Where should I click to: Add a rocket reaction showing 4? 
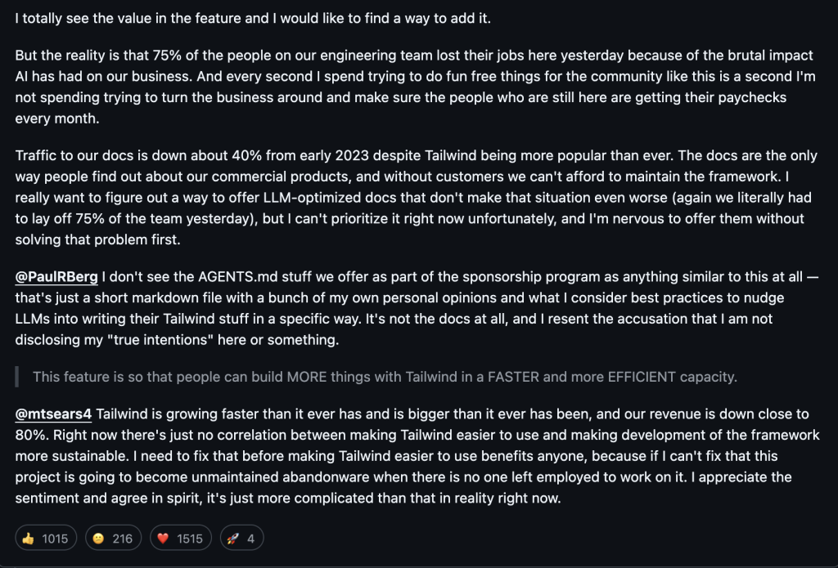241,538
